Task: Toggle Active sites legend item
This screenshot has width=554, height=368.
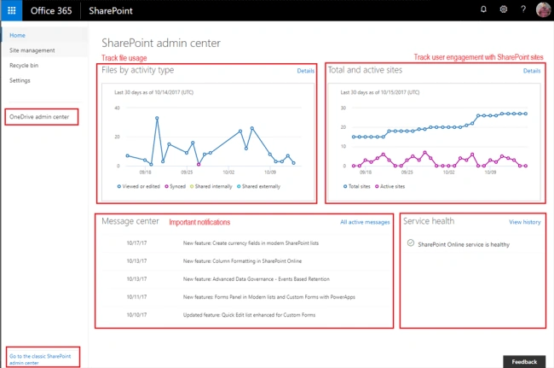Action: (390, 186)
